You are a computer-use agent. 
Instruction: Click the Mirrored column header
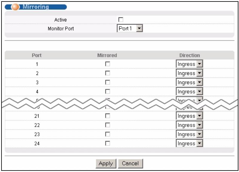107,55
